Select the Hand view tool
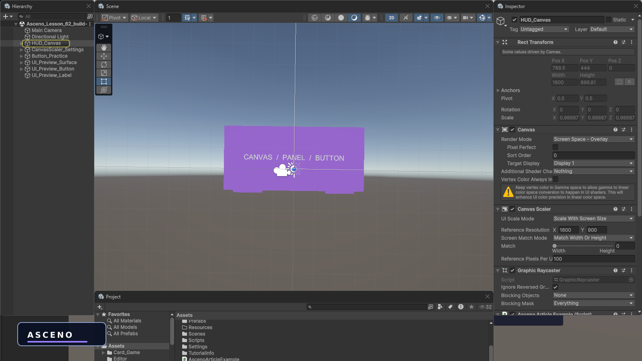Viewport: 642px width, 361px height. (104, 48)
